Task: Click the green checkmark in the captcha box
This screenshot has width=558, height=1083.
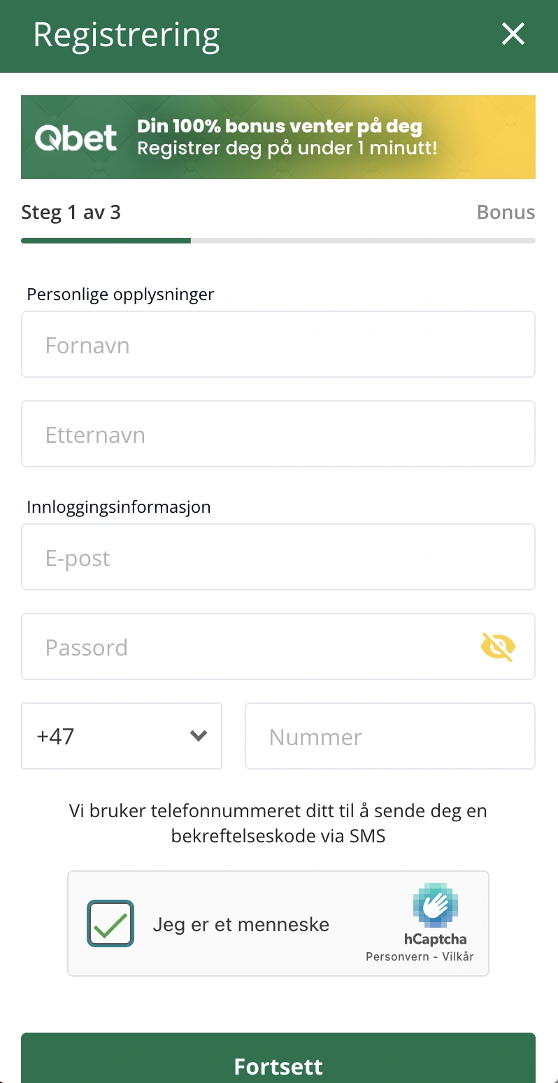Action: (x=110, y=923)
